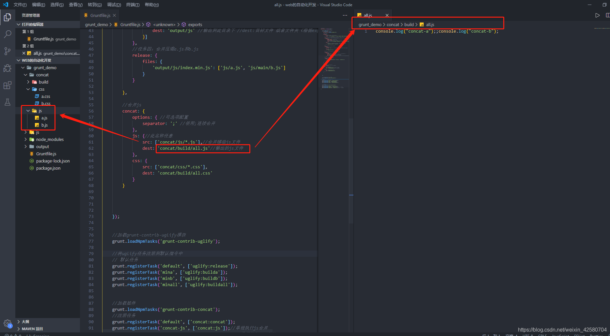Collapse the 打开的编辑器 section
Image resolution: width=610 pixels, height=336 pixels.
click(x=48, y=24)
